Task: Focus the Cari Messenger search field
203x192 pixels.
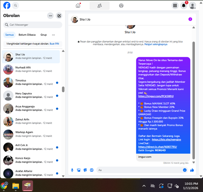Action: 32,25
